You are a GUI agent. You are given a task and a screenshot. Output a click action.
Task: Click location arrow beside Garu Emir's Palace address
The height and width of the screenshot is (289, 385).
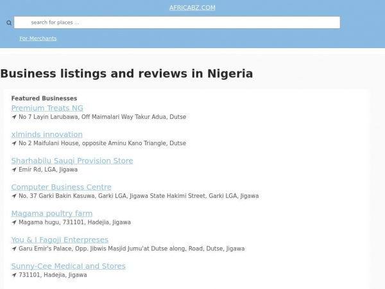click(14, 249)
